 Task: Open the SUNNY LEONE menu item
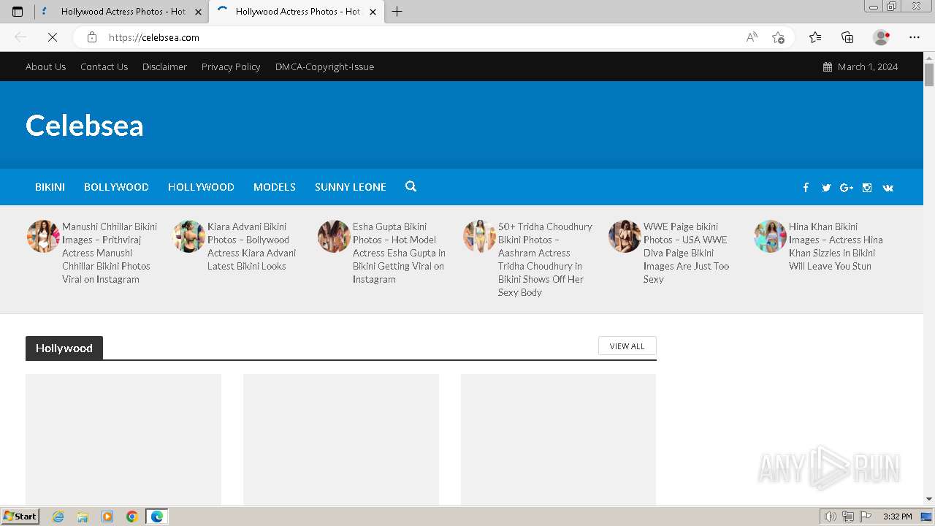[x=351, y=187]
